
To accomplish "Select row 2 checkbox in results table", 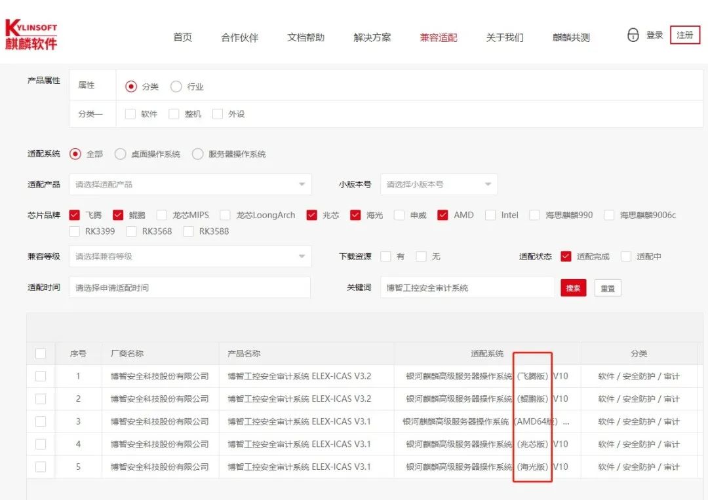I will point(41,399).
